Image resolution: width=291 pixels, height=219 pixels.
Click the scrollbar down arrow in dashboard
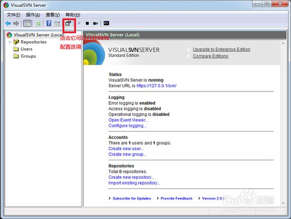point(283,203)
